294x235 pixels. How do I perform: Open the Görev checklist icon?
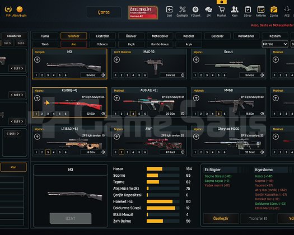tap(248, 10)
